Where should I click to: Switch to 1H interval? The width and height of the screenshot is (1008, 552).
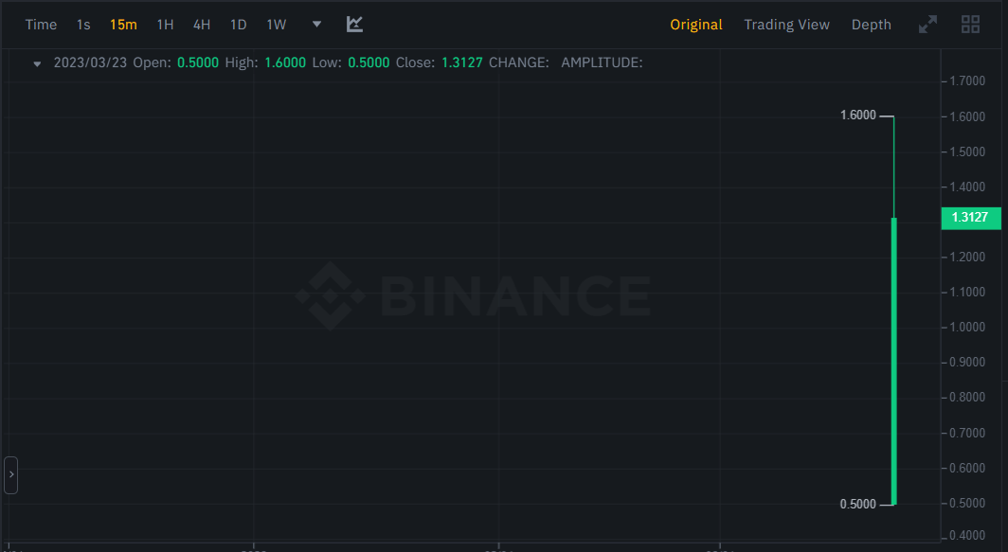(x=165, y=25)
